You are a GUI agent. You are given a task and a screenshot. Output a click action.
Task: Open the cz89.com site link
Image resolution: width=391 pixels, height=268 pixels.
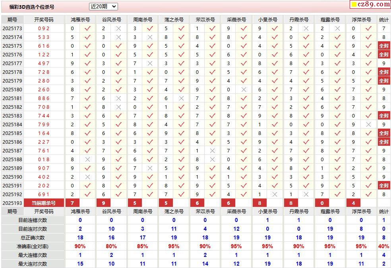[371, 4]
